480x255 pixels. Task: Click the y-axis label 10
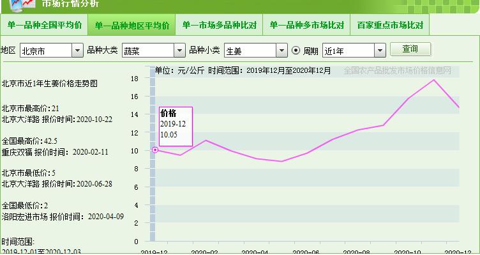pyautogui.click(x=135, y=151)
